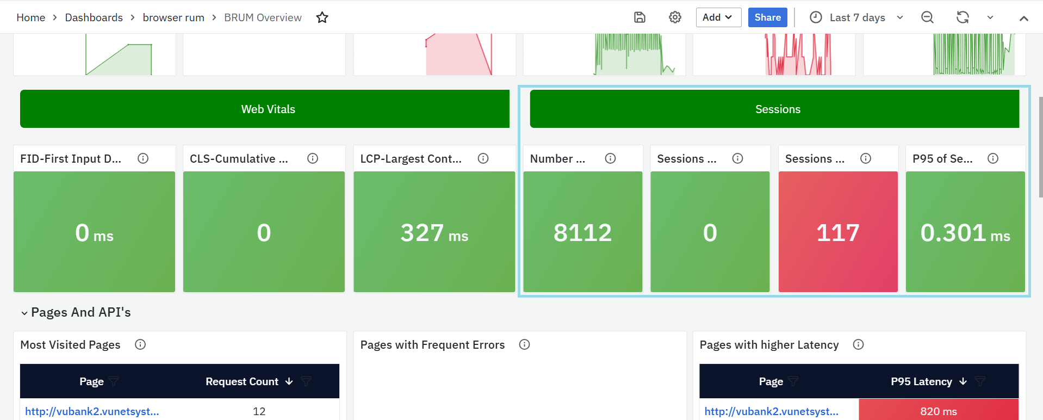
Task: Navigate to browser rum breadcrumb
Action: point(173,17)
